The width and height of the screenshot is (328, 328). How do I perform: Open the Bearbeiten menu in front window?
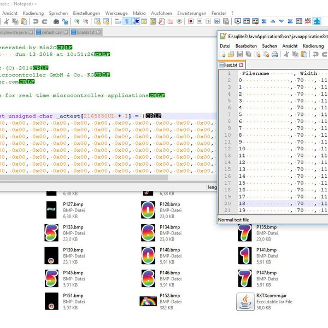tap(246, 46)
